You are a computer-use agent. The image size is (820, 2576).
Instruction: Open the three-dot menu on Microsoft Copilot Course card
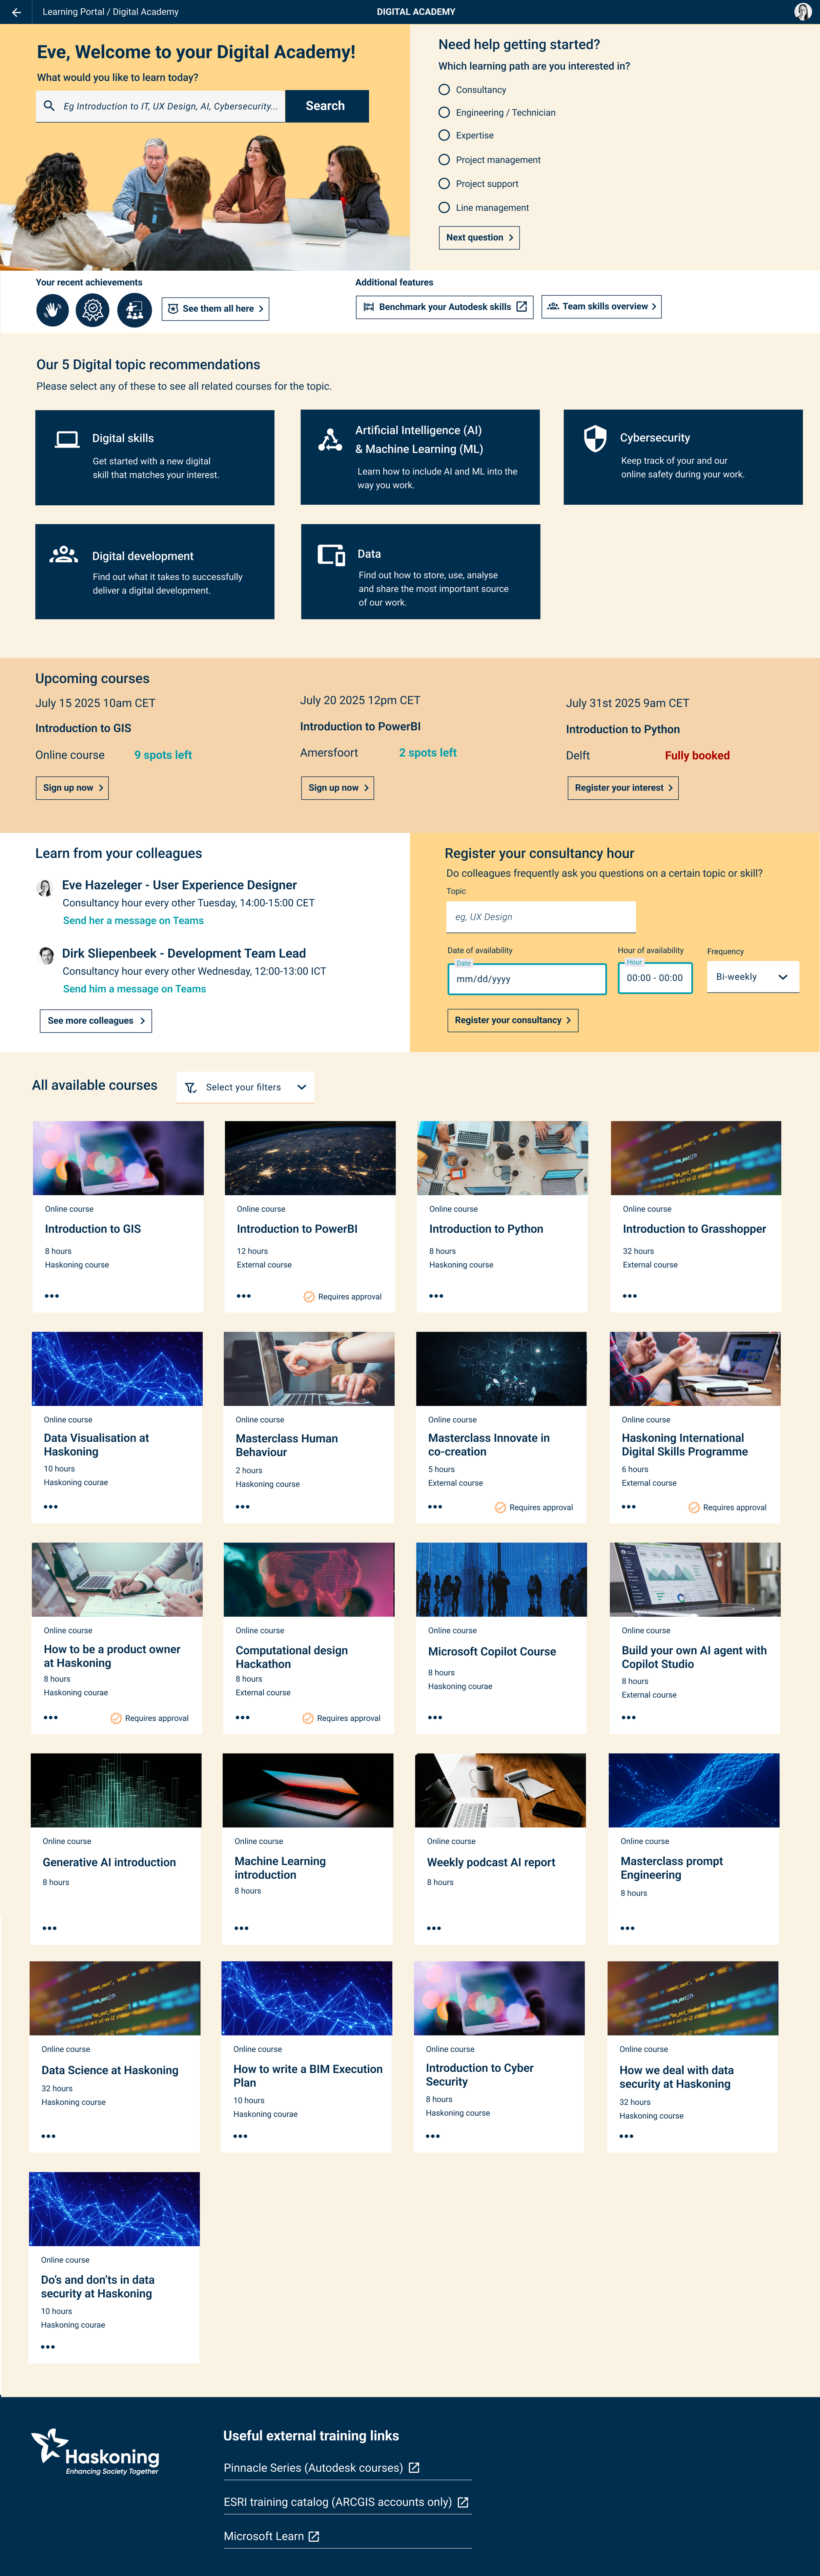point(435,1718)
